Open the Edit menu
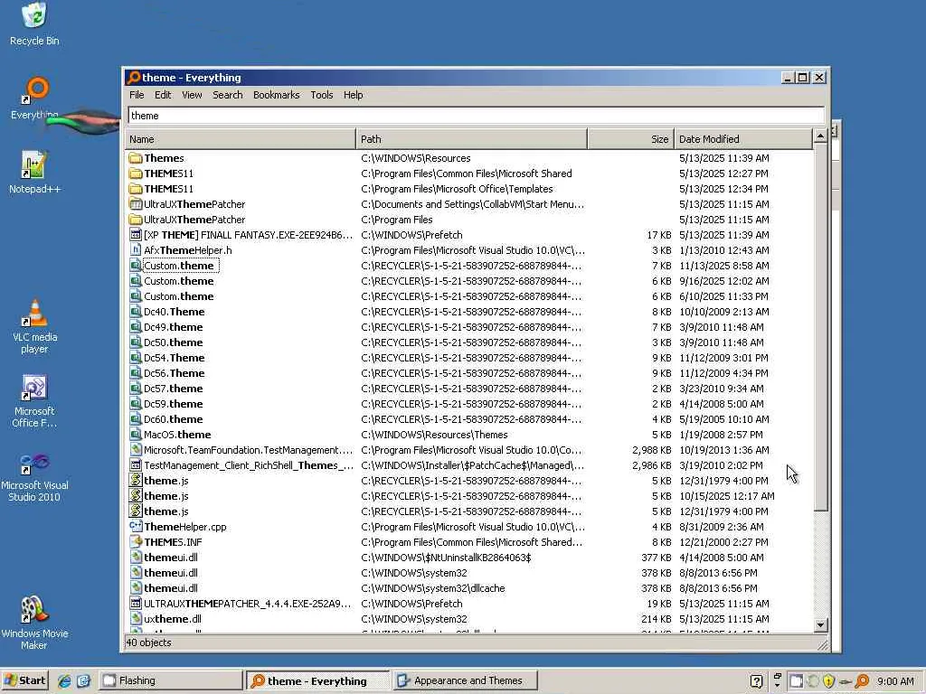This screenshot has height=694, width=926. pos(163,95)
